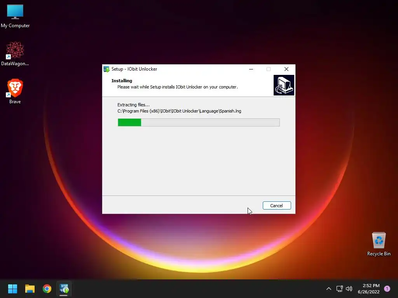Open File Explorer from the taskbar

(30, 289)
